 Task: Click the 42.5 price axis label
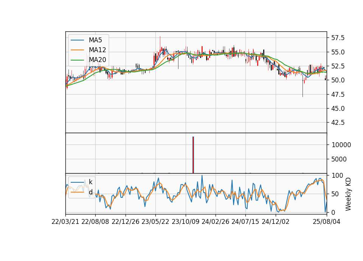pos(338,123)
